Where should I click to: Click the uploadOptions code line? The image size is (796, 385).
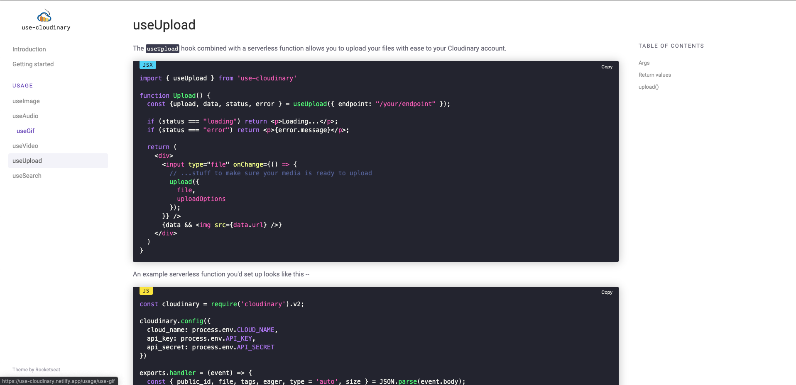coord(201,199)
